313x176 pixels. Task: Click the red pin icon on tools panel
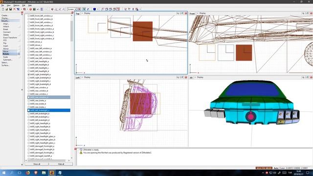pyautogui.click(x=22, y=13)
